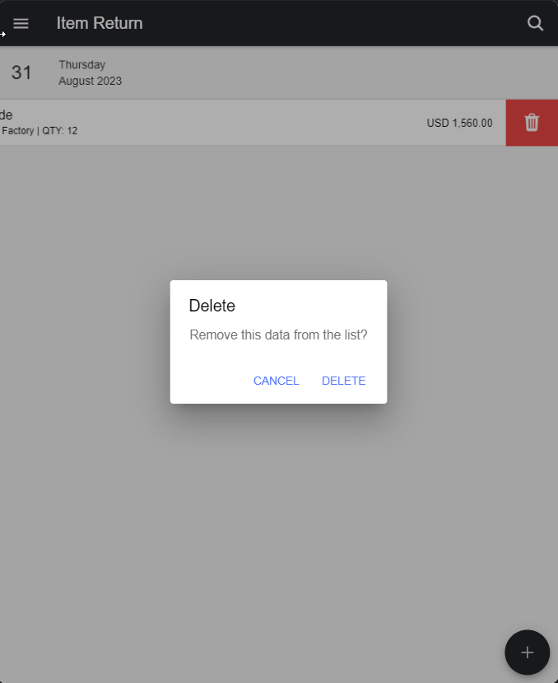Select the "Factory | QTY: 12" subtitle
The height and width of the screenshot is (683, 558).
pos(40,130)
